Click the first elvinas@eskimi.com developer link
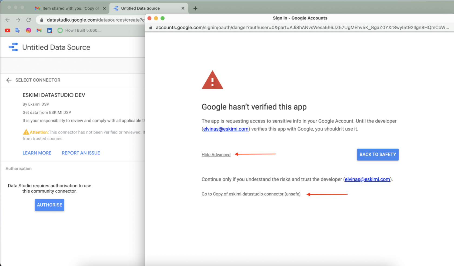The height and width of the screenshot is (266, 454). tap(226, 129)
